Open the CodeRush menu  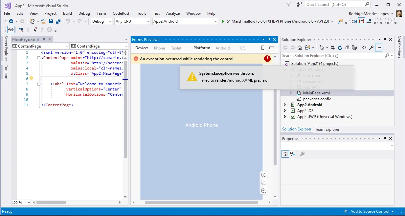pos(122,13)
